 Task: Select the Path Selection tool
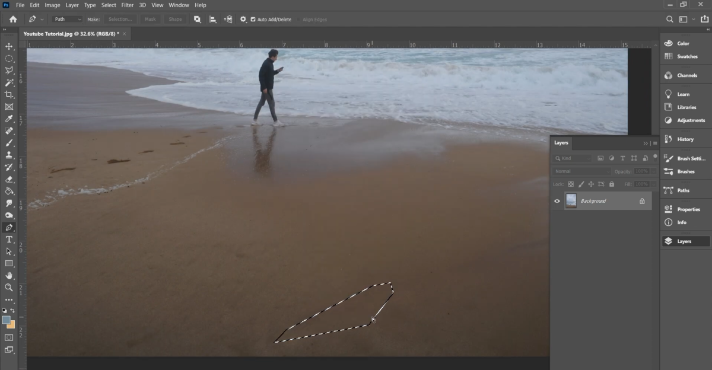coord(9,251)
